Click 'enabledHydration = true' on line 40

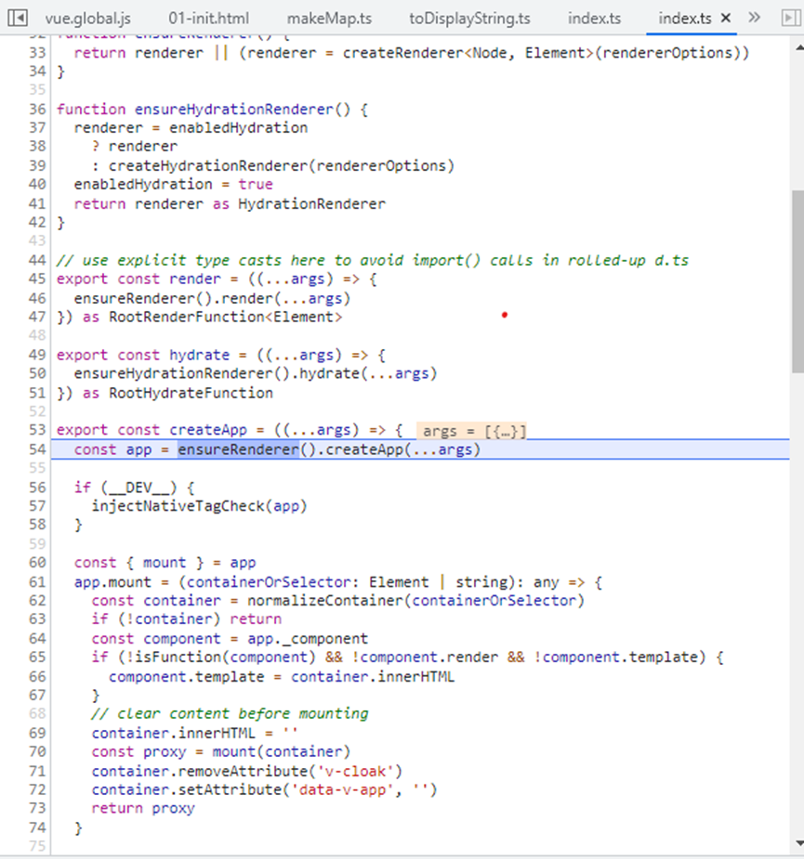point(173,185)
